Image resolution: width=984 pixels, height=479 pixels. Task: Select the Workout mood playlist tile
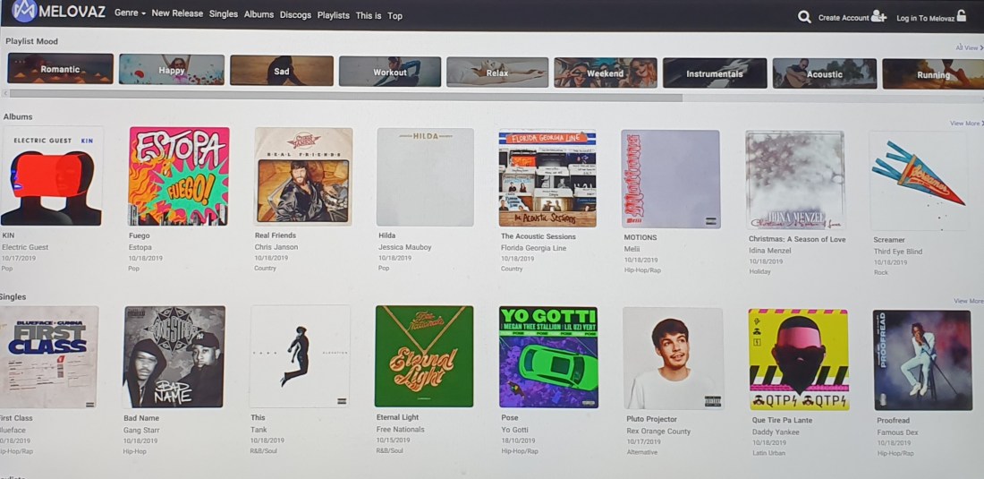tap(390, 72)
